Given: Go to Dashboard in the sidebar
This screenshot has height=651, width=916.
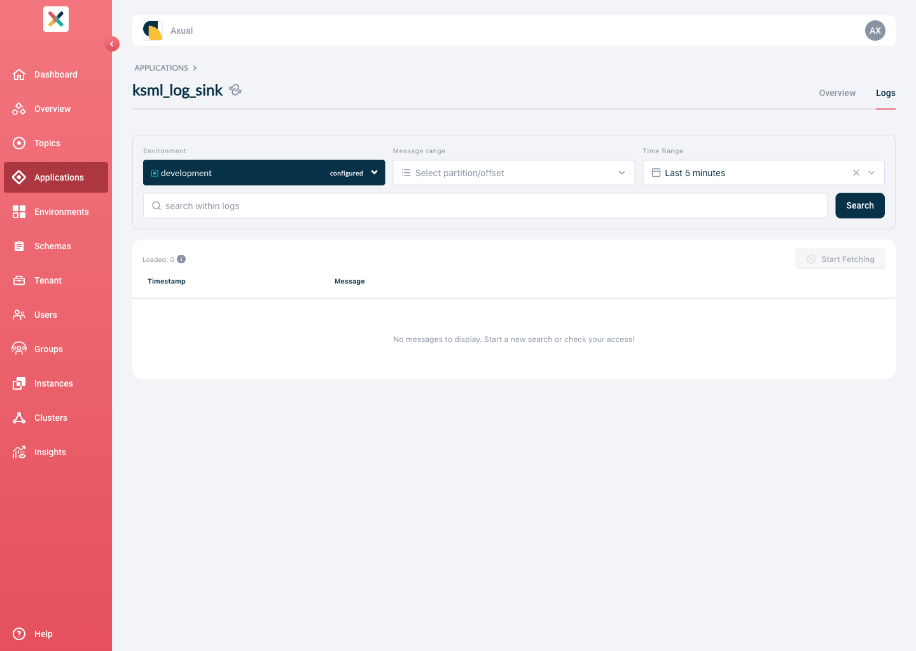Looking at the screenshot, I should click(x=56, y=74).
